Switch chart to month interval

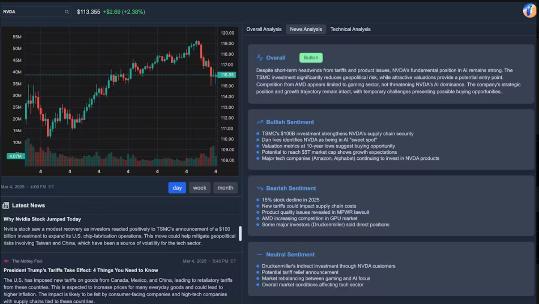click(x=225, y=188)
